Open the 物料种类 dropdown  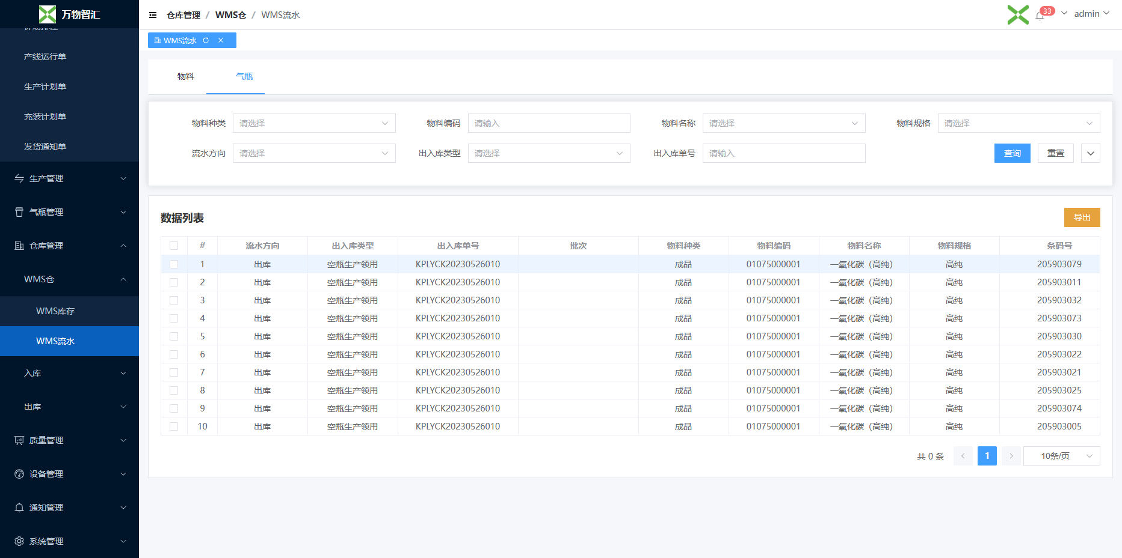pos(313,123)
